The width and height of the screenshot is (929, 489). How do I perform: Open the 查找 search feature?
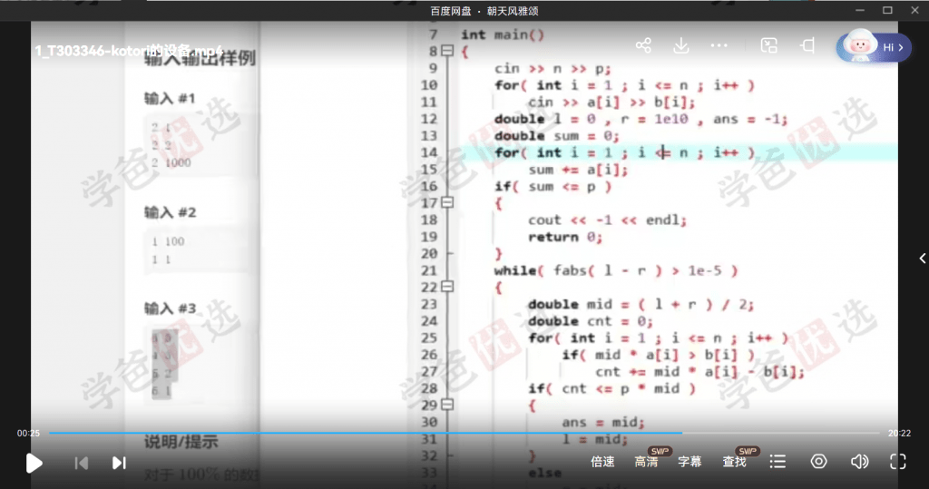pos(734,462)
